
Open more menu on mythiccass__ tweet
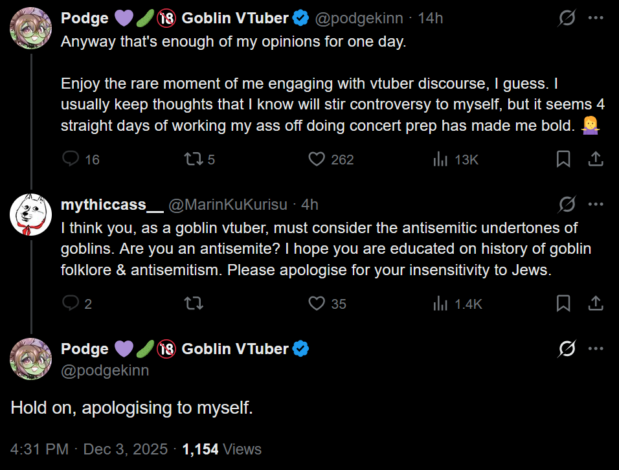[x=596, y=205]
